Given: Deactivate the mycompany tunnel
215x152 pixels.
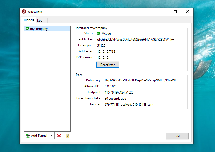Looking at the screenshot, I should click(x=108, y=65).
